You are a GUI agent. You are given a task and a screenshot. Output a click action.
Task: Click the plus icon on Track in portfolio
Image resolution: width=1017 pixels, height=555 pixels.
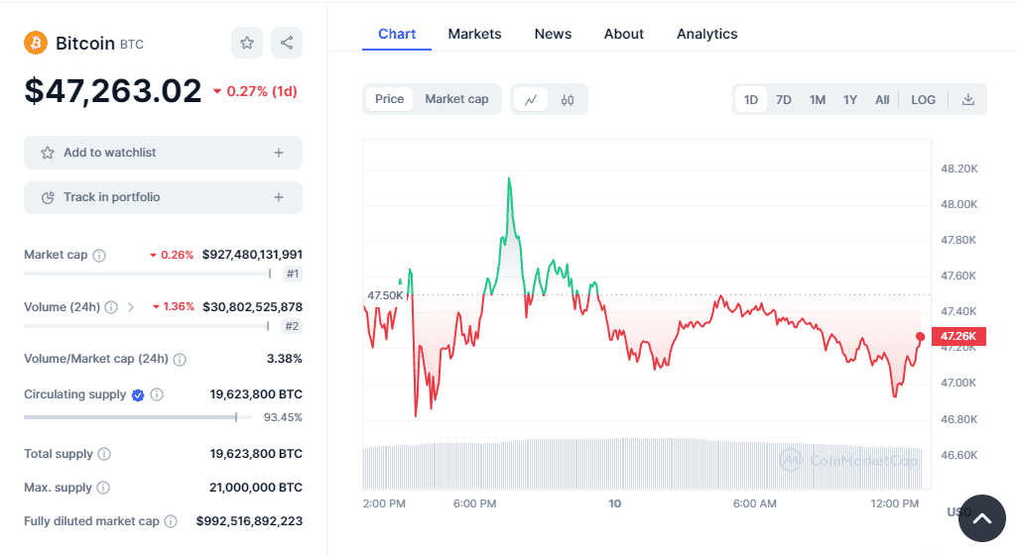click(279, 197)
